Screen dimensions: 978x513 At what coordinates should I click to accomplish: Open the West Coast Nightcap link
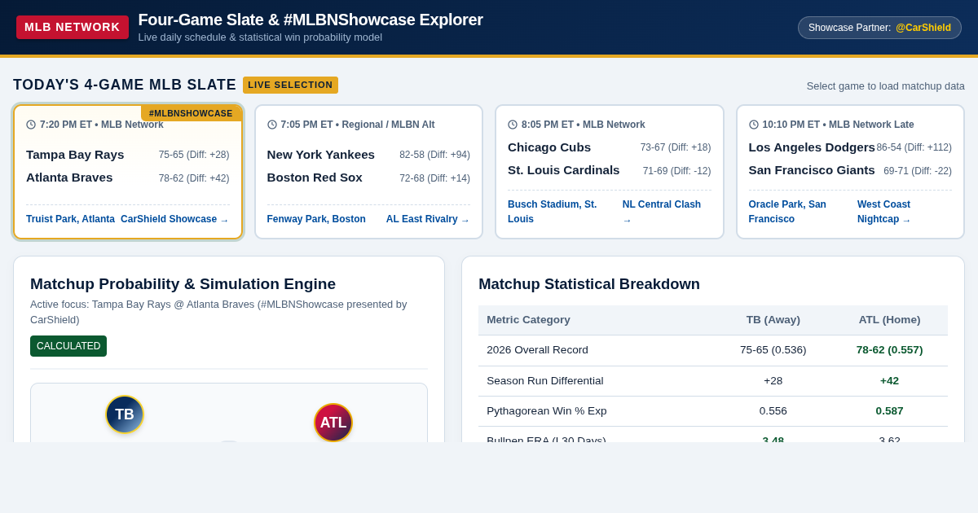point(885,212)
